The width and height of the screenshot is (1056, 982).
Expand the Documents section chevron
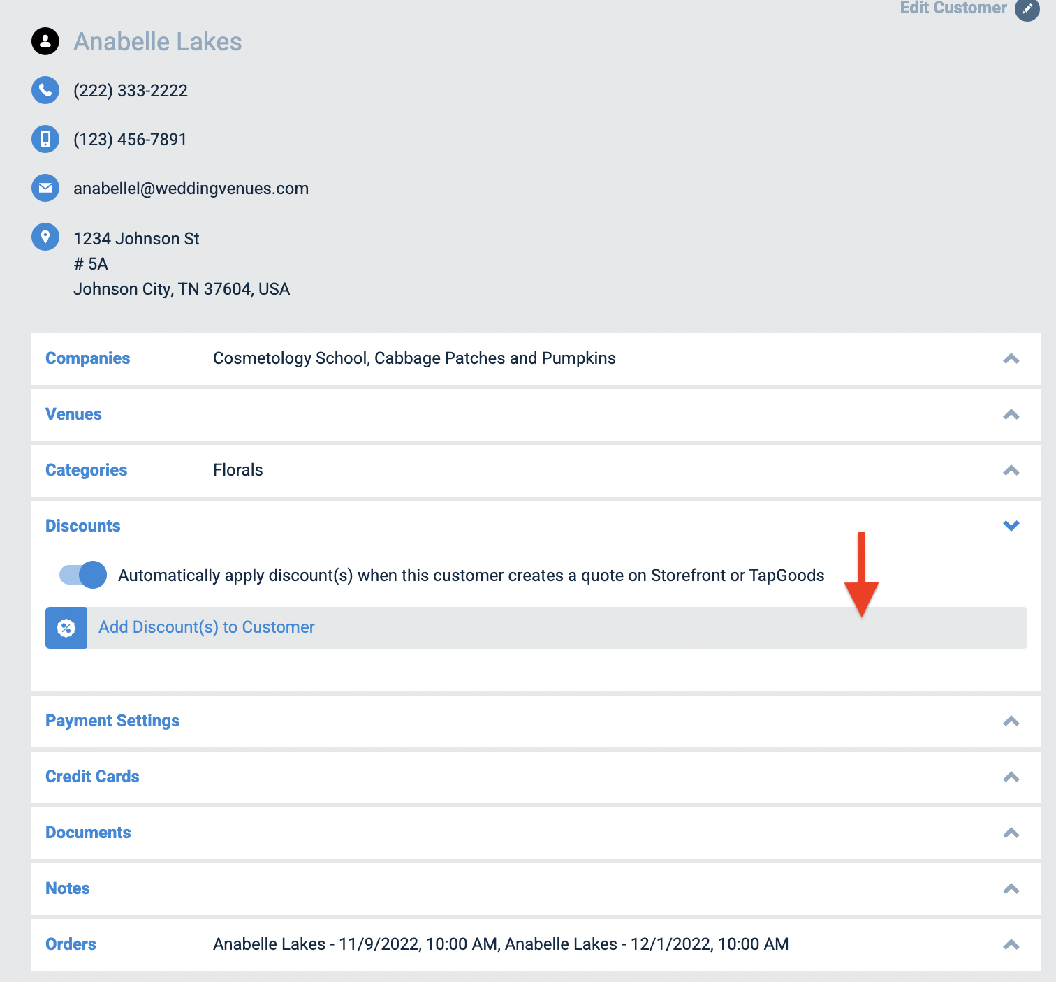pos(1011,833)
